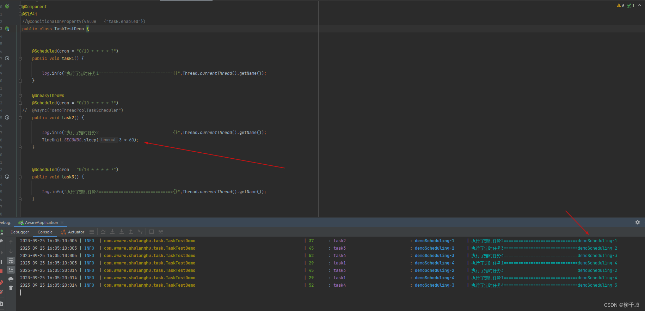Click the Force Step Into debugger icon
Image resolution: width=645 pixels, height=311 pixels.
click(122, 232)
